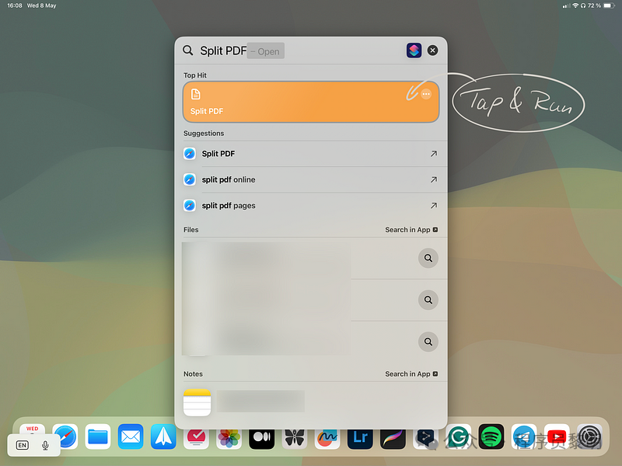This screenshot has width=622, height=466.
Task: Open the red checkmark task app in dock
Action: tap(197, 439)
